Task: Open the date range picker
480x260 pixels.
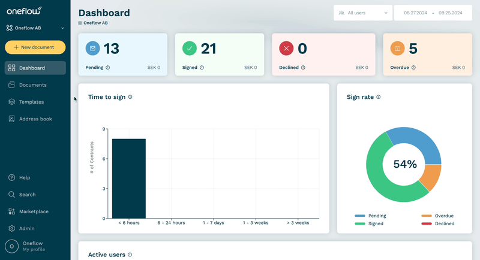Action: coord(433,13)
